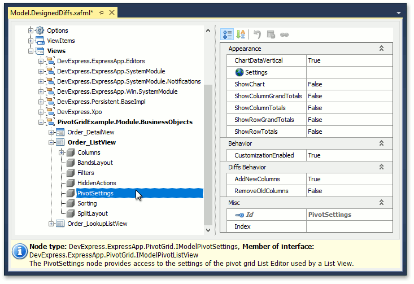Select the HiddenActions tree node
Viewport: 414px width, 284px height.
pos(97,183)
